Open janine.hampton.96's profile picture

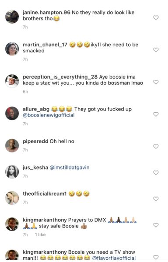12,17
